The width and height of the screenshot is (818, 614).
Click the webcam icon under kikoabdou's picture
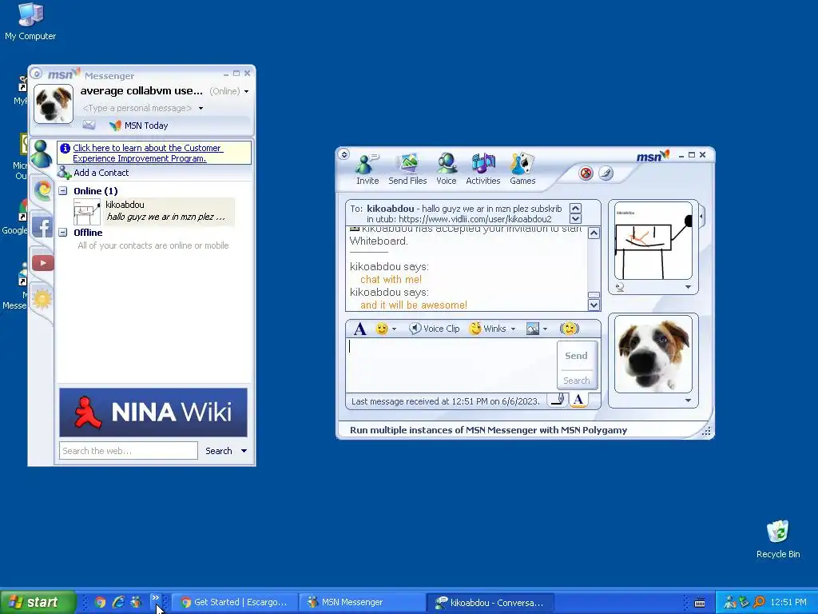(x=620, y=287)
